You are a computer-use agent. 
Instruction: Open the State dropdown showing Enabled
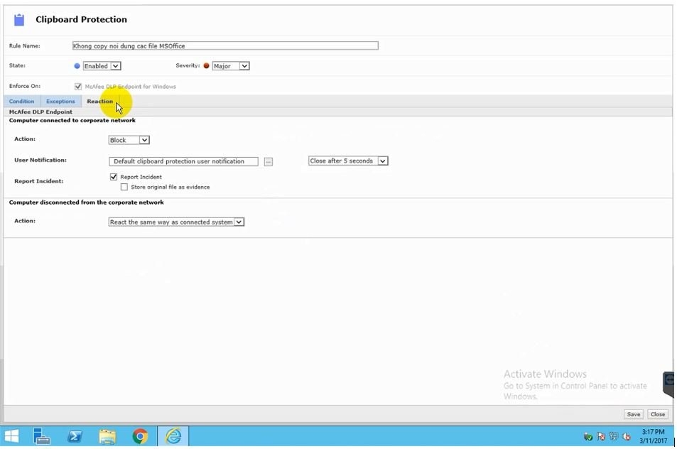pos(102,66)
